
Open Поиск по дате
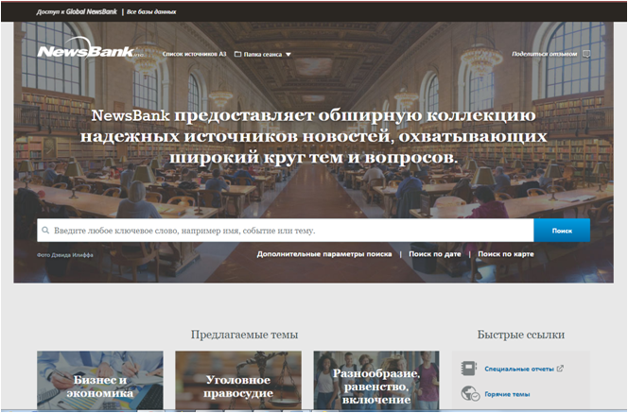tap(434, 254)
